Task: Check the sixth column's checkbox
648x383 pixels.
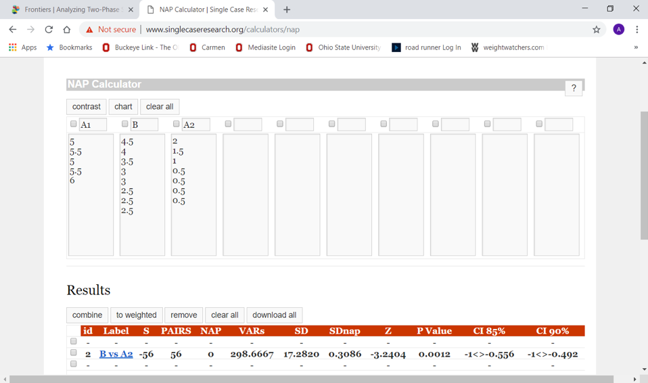Action: tap(331, 124)
